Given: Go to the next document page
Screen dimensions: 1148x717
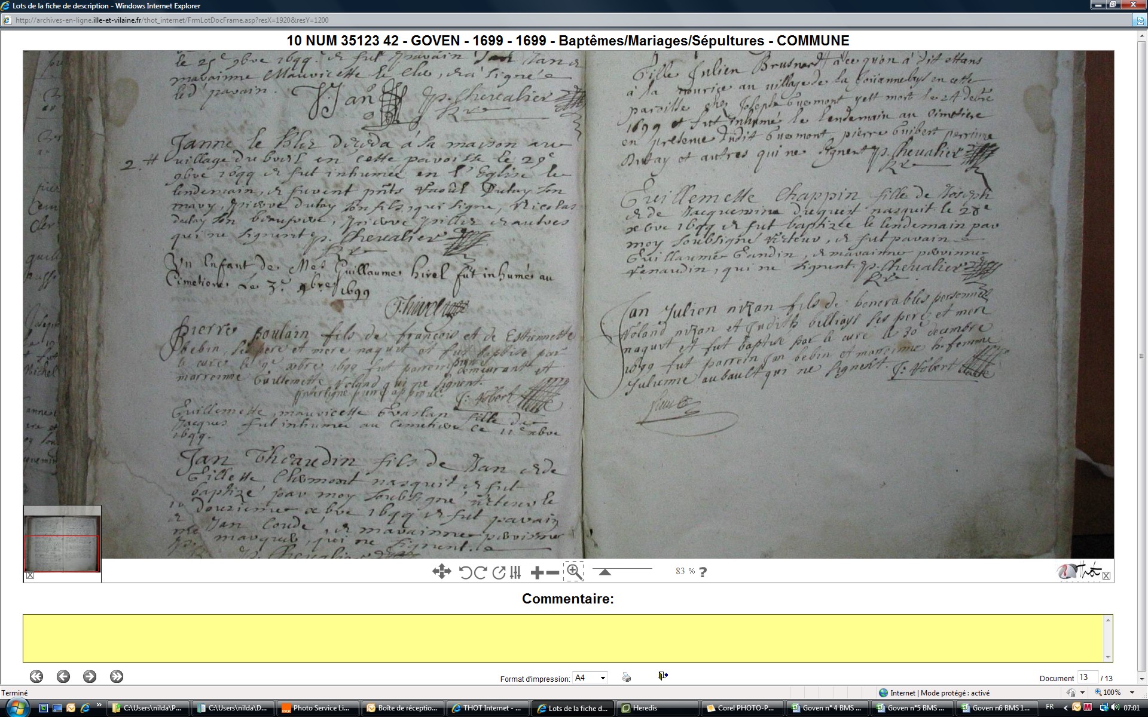Looking at the screenshot, I should coord(90,676).
